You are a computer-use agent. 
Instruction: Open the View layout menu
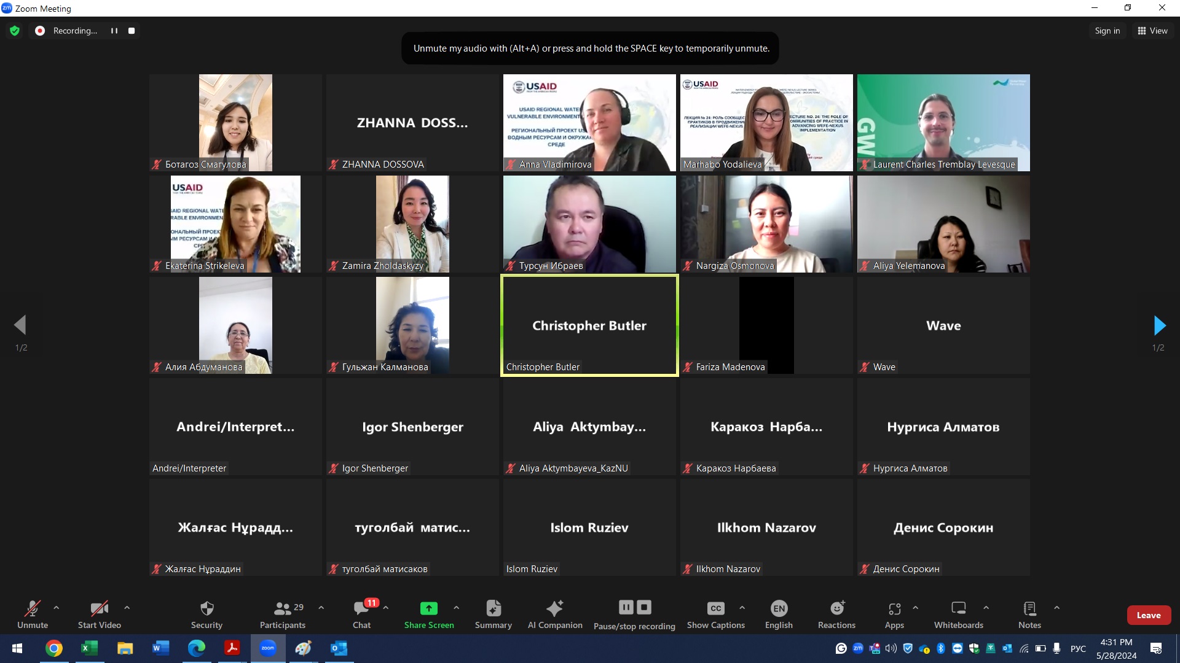[1152, 31]
